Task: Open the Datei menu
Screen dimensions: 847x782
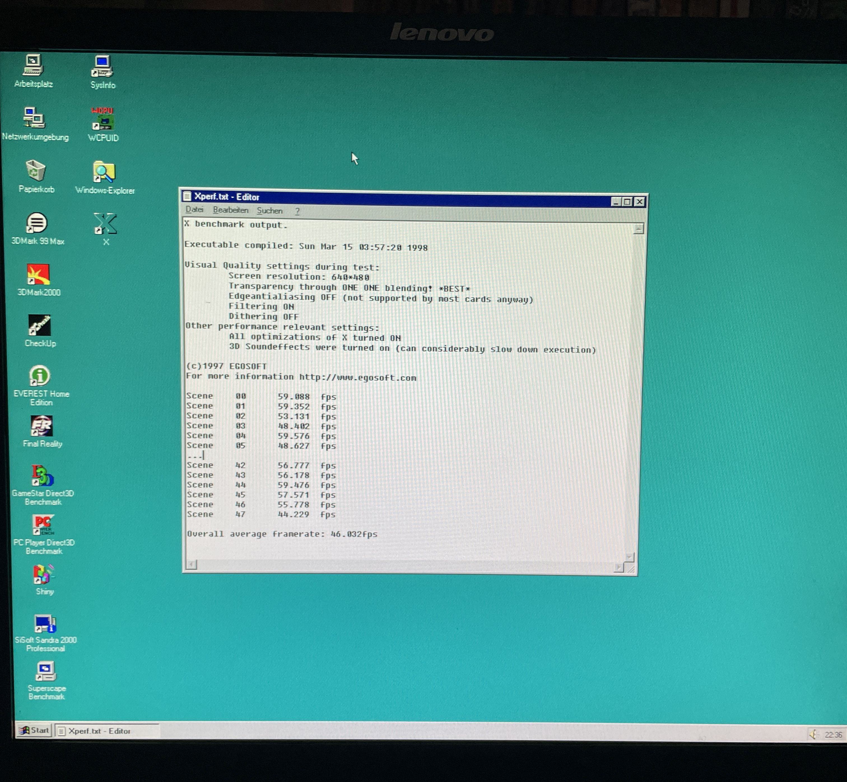Action: [194, 209]
